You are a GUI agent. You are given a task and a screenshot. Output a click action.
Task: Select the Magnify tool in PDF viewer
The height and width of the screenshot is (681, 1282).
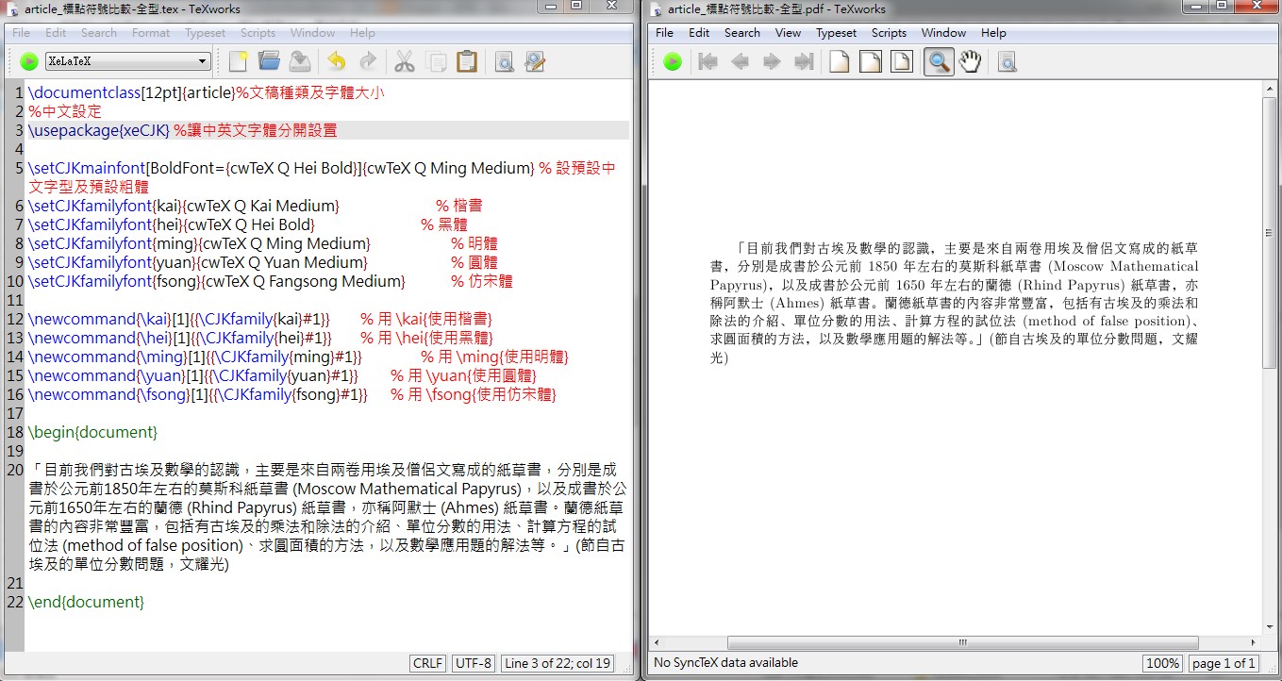click(x=939, y=62)
